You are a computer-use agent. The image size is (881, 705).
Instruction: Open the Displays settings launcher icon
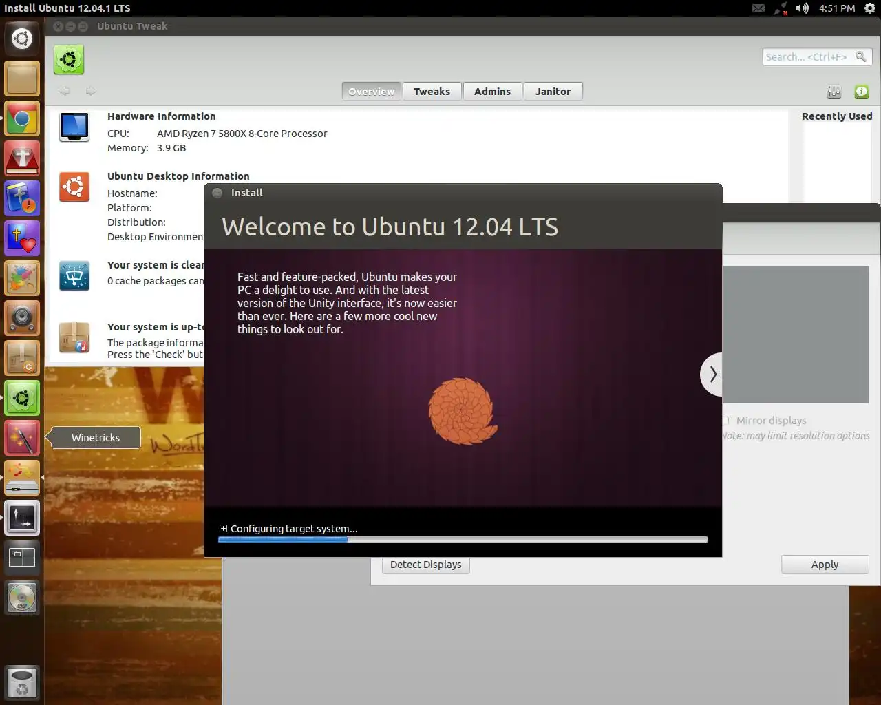[x=22, y=518]
